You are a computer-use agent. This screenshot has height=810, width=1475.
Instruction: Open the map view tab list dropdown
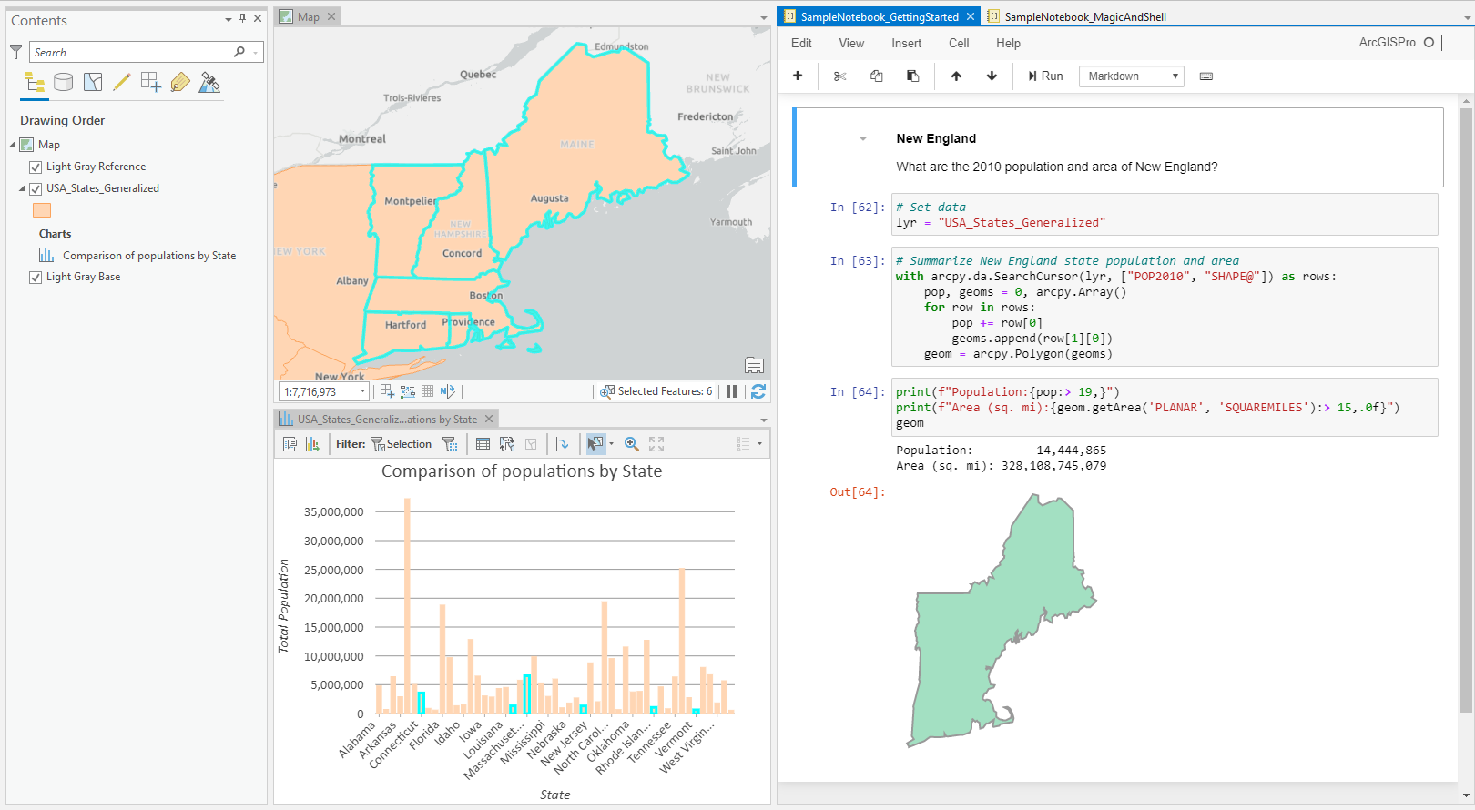point(764,17)
